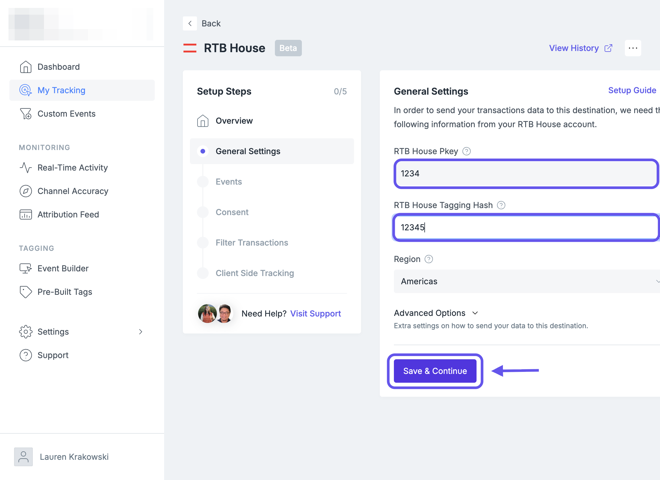Click the RTB House red logo icon
The image size is (660, 480).
[x=190, y=48]
